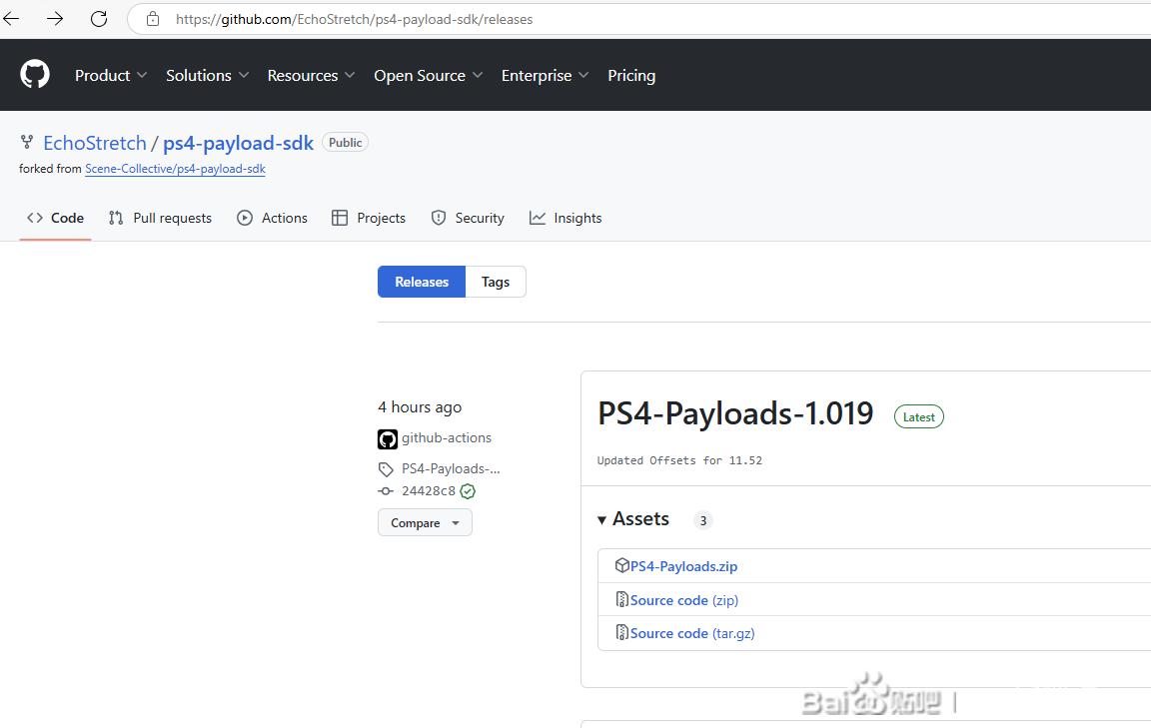
Task: Click the '4 hours ago' timestamp
Action: point(420,407)
